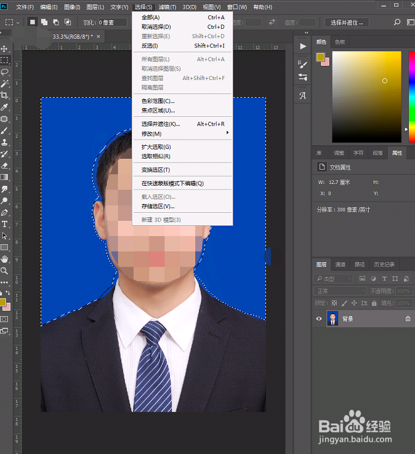Expand the 修改(M) submenu
Image resolution: width=415 pixels, height=454 pixels.
pyautogui.click(x=183, y=133)
